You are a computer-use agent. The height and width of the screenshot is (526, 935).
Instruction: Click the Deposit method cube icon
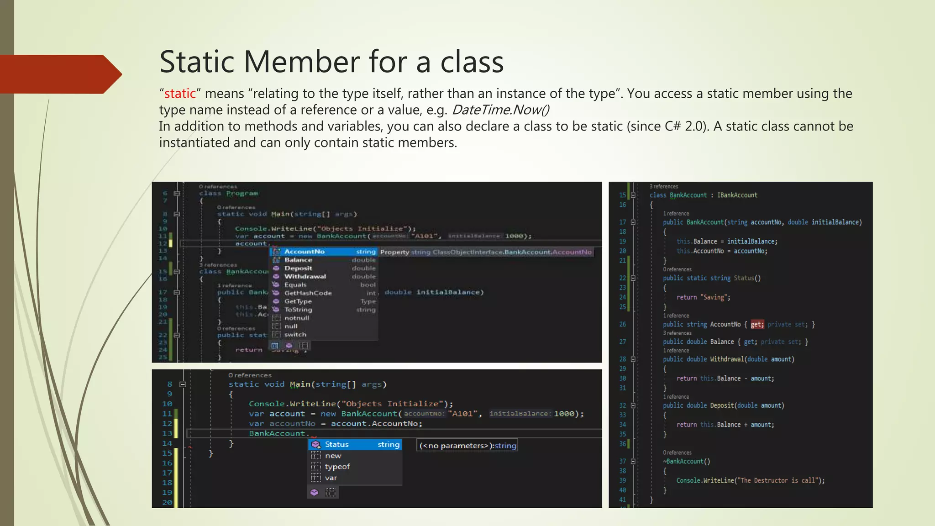(x=276, y=268)
